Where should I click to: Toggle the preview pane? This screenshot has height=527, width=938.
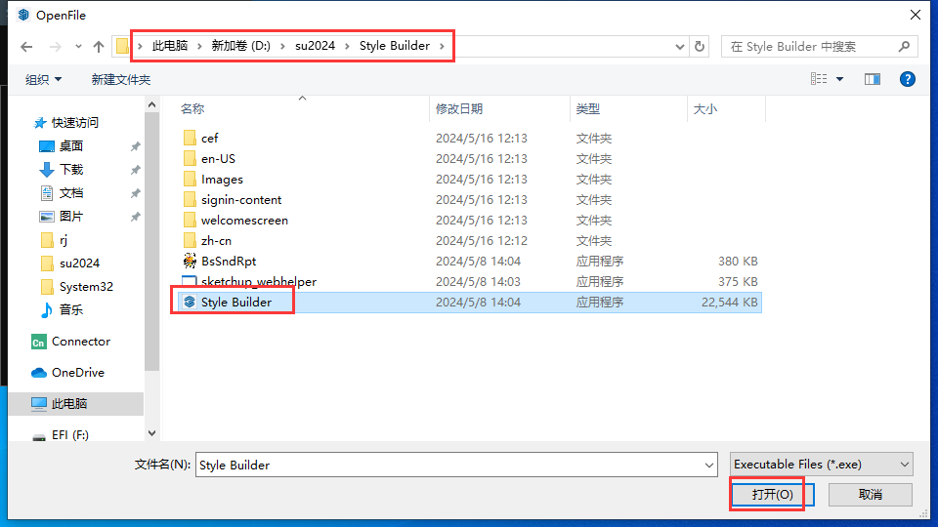(x=873, y=79)
